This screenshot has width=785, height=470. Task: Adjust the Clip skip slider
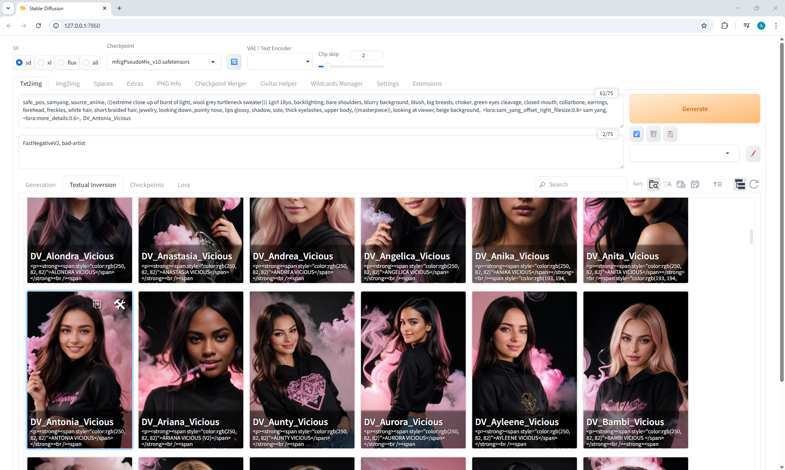(x=327, y=66)
